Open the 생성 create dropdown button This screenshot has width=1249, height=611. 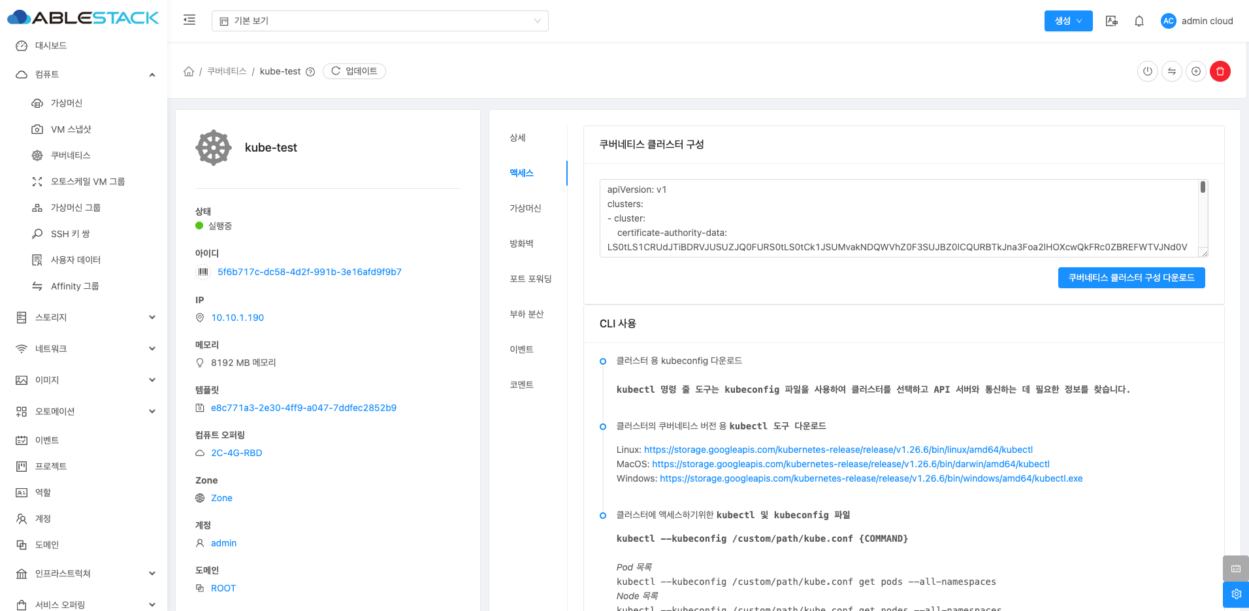1068,21
